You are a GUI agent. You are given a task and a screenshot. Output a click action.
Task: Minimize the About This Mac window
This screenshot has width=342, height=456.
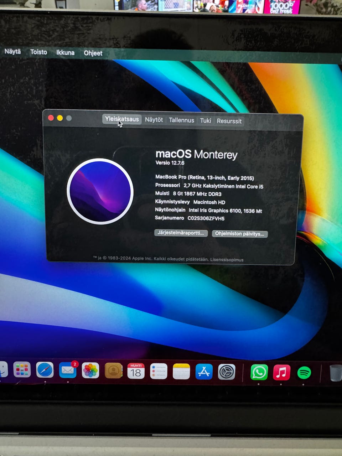click(x=60, y=118)
